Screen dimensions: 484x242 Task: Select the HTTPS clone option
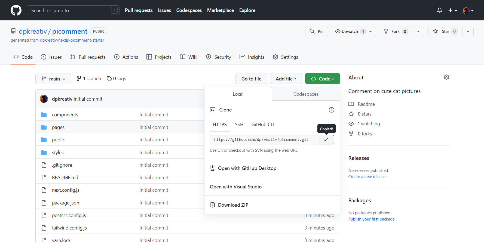point(220,125)
